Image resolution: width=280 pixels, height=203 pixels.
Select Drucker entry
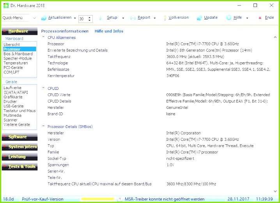[10, 101]
